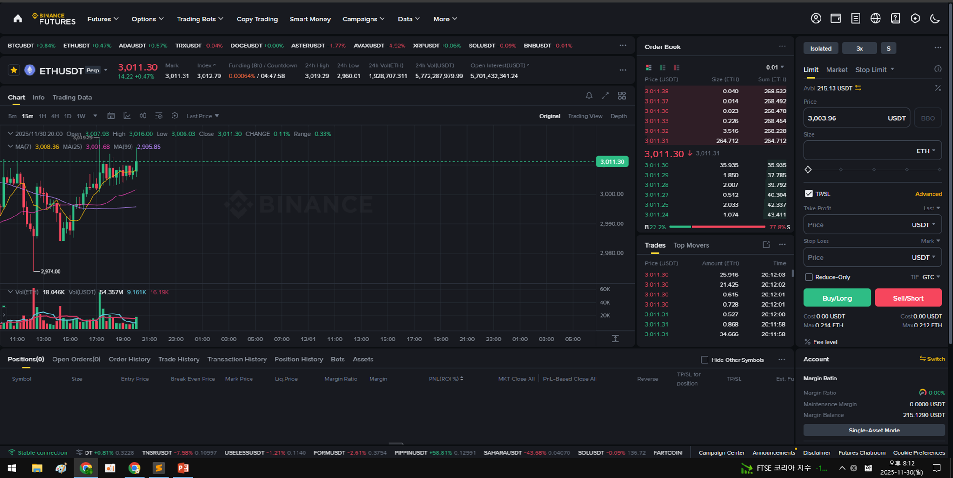953x478 pixels.
Task: Switch to the Info tab
Action: tap(39, 97)
